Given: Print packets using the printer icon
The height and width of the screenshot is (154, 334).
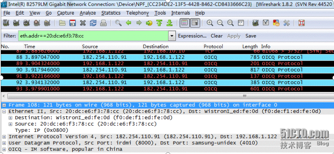Looking at the screenshot, I should click(x=103, y=23).
